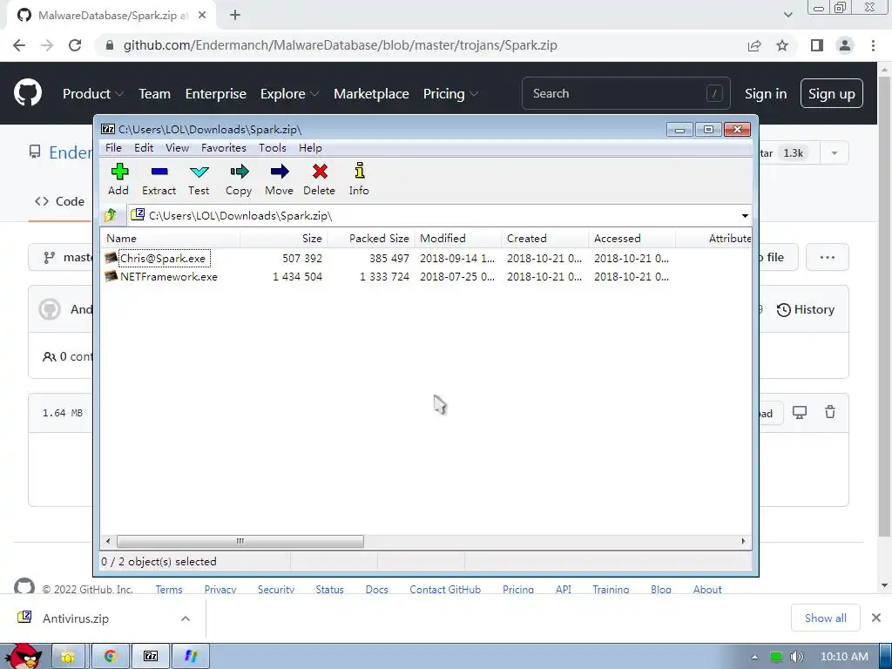Click the Add button in 7-Zip toolbar
This screenshot has height=669, width=892.
click(x=118, y=179)
